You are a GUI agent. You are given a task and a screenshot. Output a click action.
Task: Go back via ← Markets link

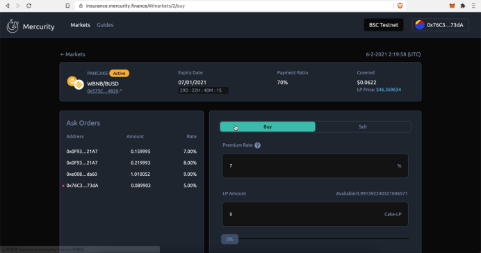(73, 54)
